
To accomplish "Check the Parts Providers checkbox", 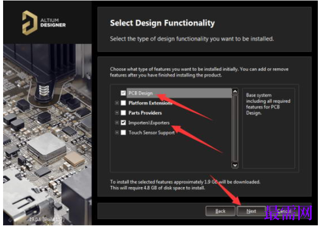I will 123,112.
